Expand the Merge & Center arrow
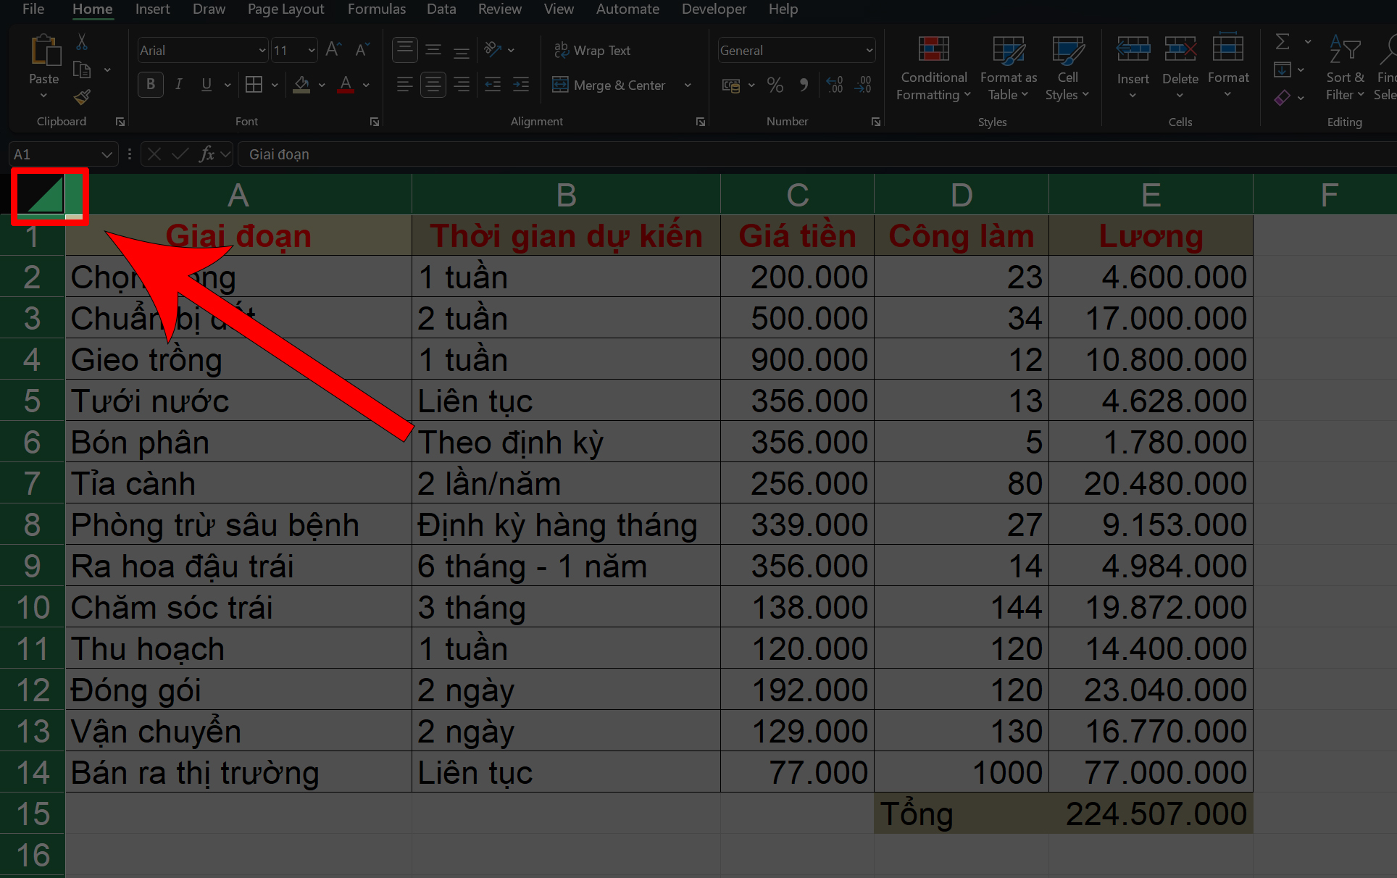 [x=688, y=85]
